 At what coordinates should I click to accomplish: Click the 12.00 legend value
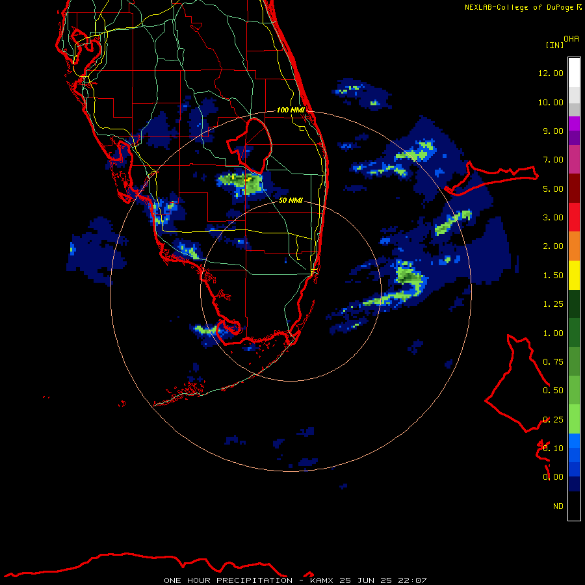(551, 73)
